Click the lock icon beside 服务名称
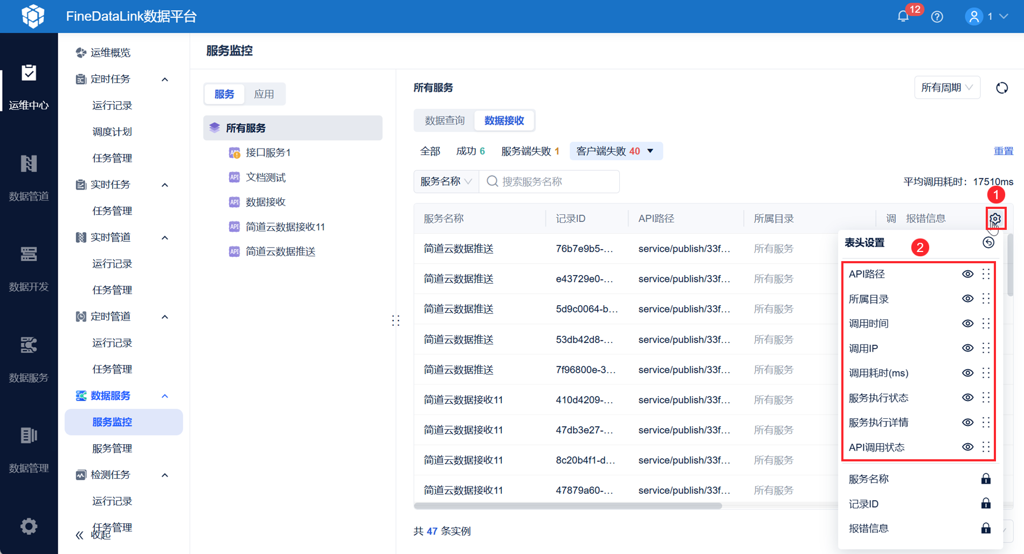The height and width of the screenshot is (554, 1024). pos(986,479)
